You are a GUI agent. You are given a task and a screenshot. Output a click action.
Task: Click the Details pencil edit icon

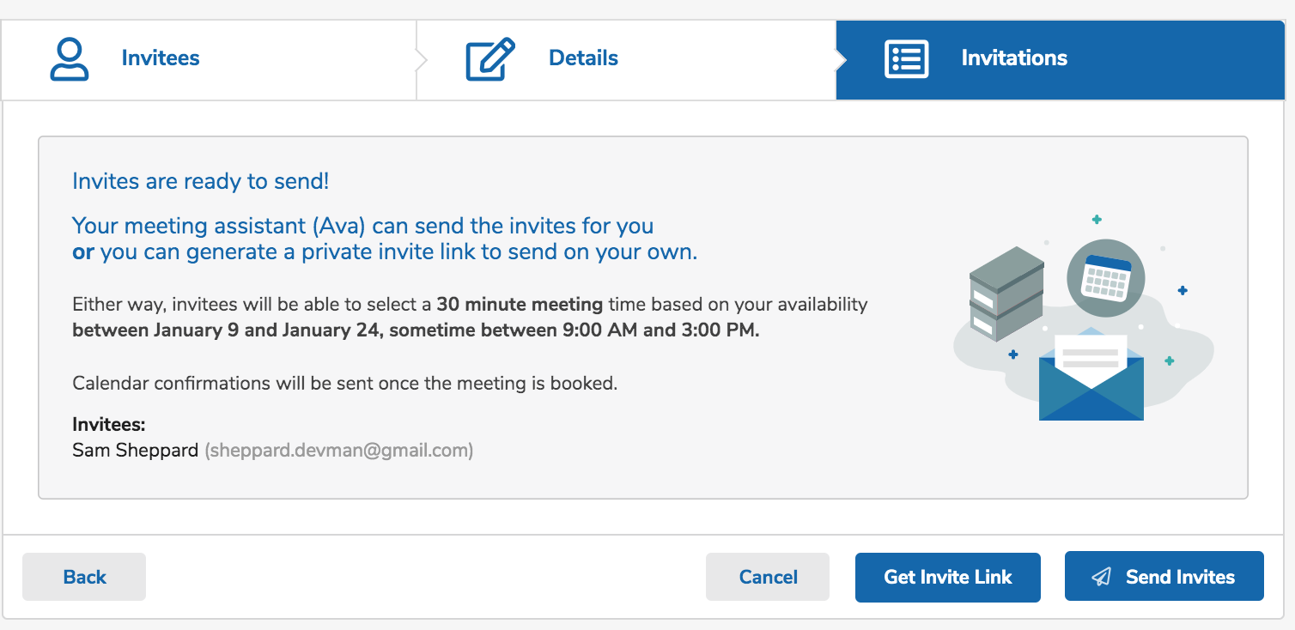click(x=489, y=58)
